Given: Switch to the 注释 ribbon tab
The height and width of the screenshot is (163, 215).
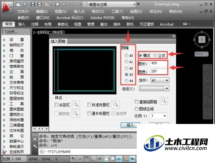Looking at the screenshot, I should pos(35,24).
